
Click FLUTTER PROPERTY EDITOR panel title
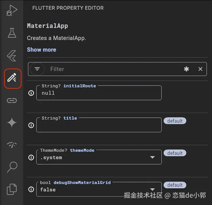[x=68, y=8]
